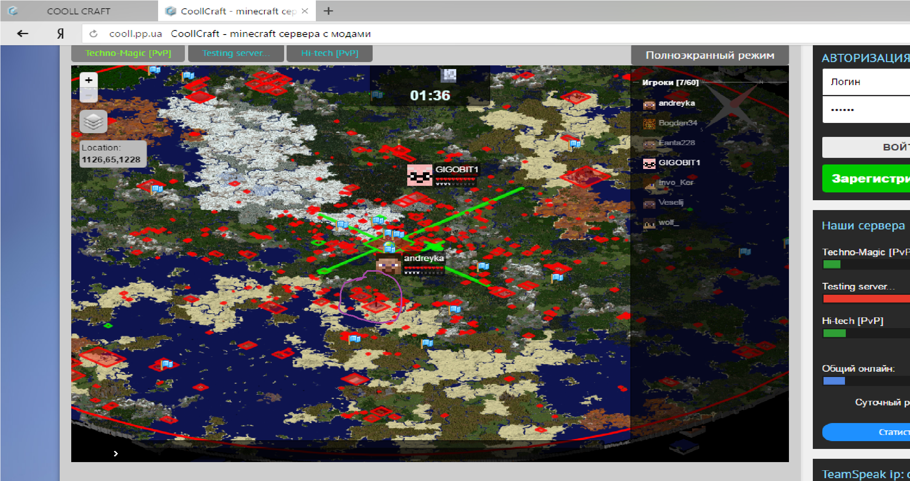The height and width of the screenshot is (481, 910).
Task: Switch to the Hi-tech [PvP] map tab
Action: tap(329, 53)
